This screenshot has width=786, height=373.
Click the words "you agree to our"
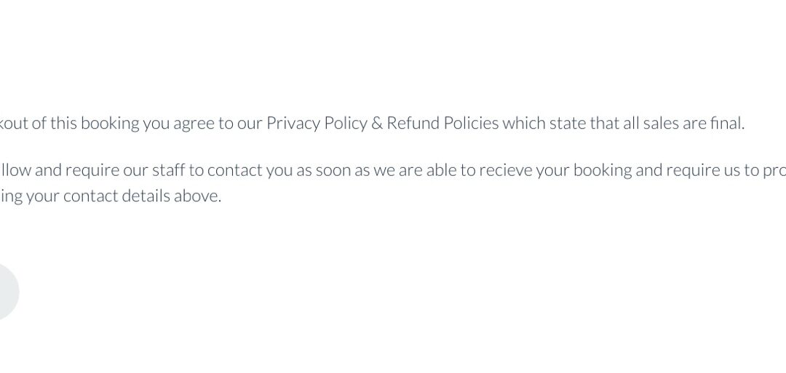pyautogui.click(x=202, y=123)
